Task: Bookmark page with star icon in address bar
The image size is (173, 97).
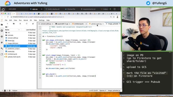Action: tap(114, 17)
